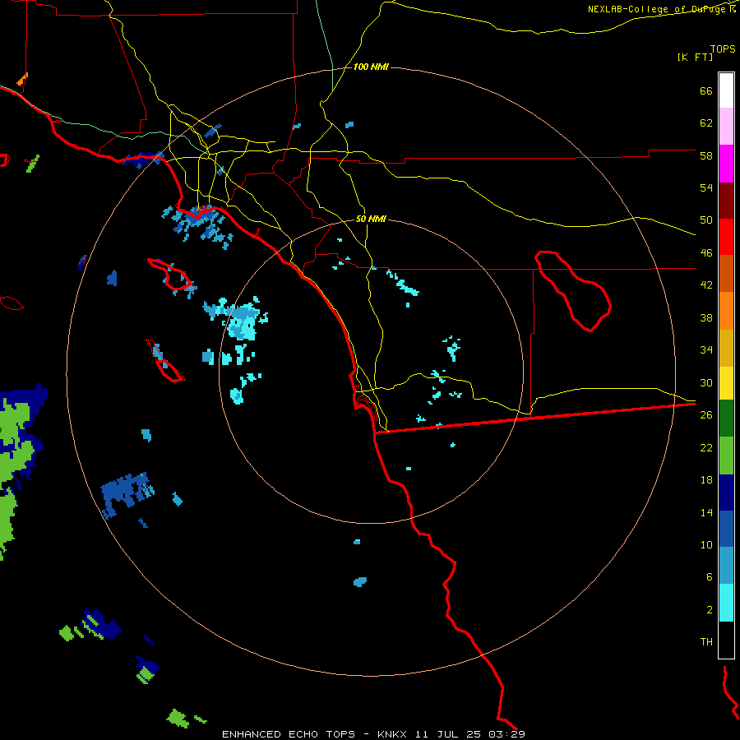Click the "2" legend value
Viewport: 740px width, 740px height.
pyautogui.click(x=710, y=610)
